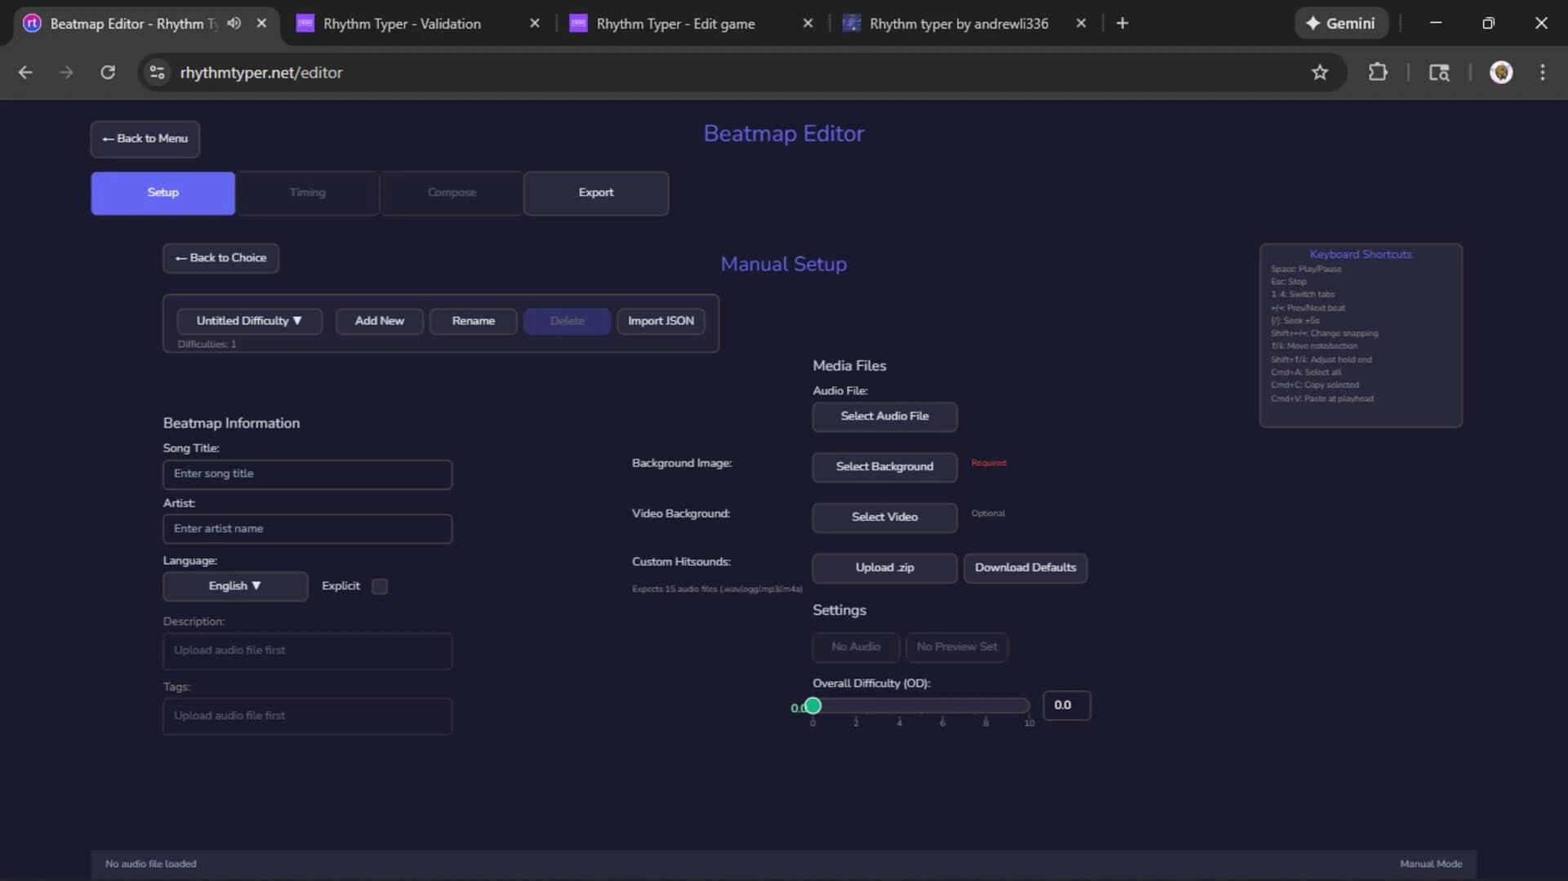The width and height of the screenshot is (1568, 881).
Task: Navigate back with the browser back arrow
Action: click(x=25, y=72)
